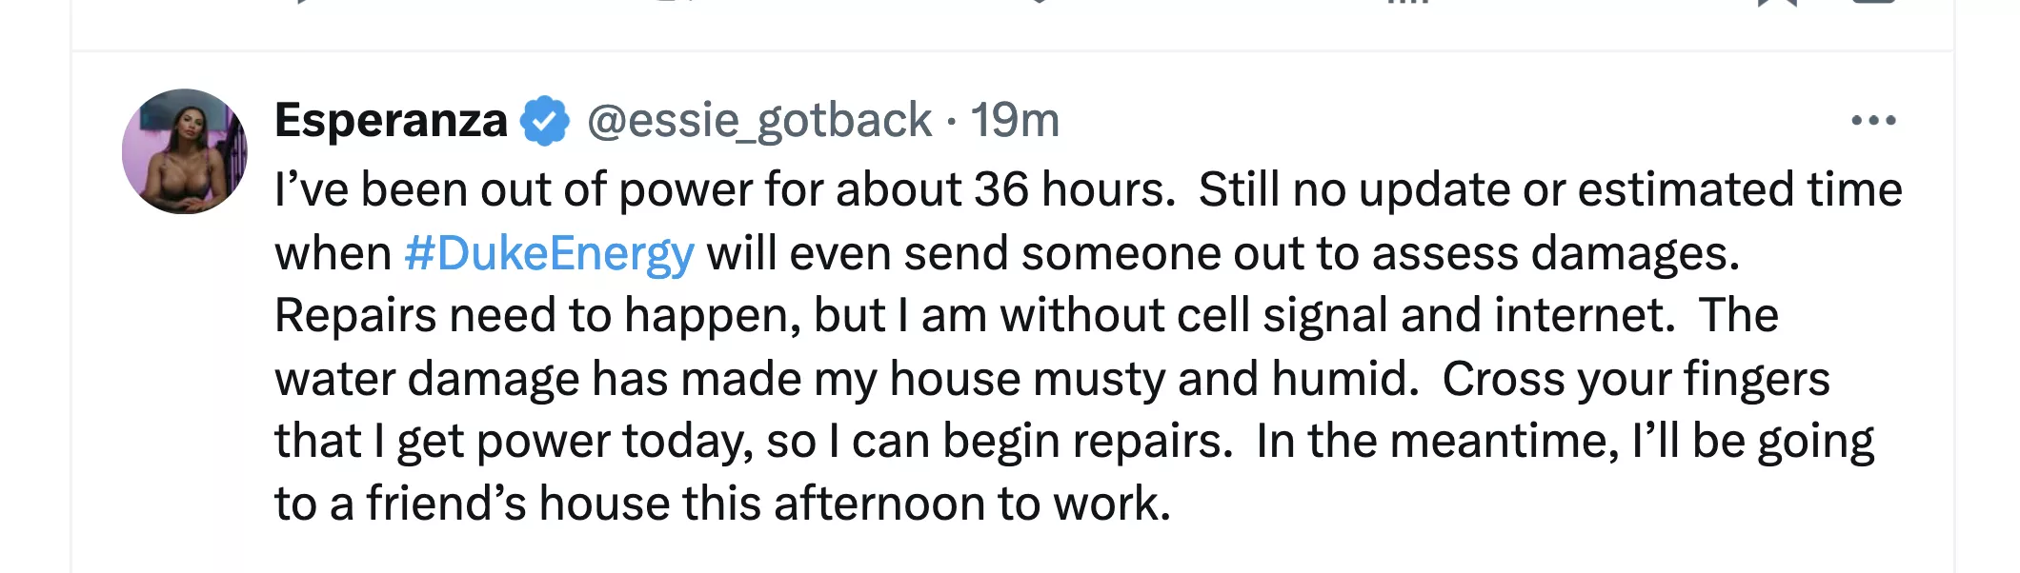Bookmark the previous tweet using the bookmark icon
This screenshot has height=573, width=2020.
tap(1777, 3)
